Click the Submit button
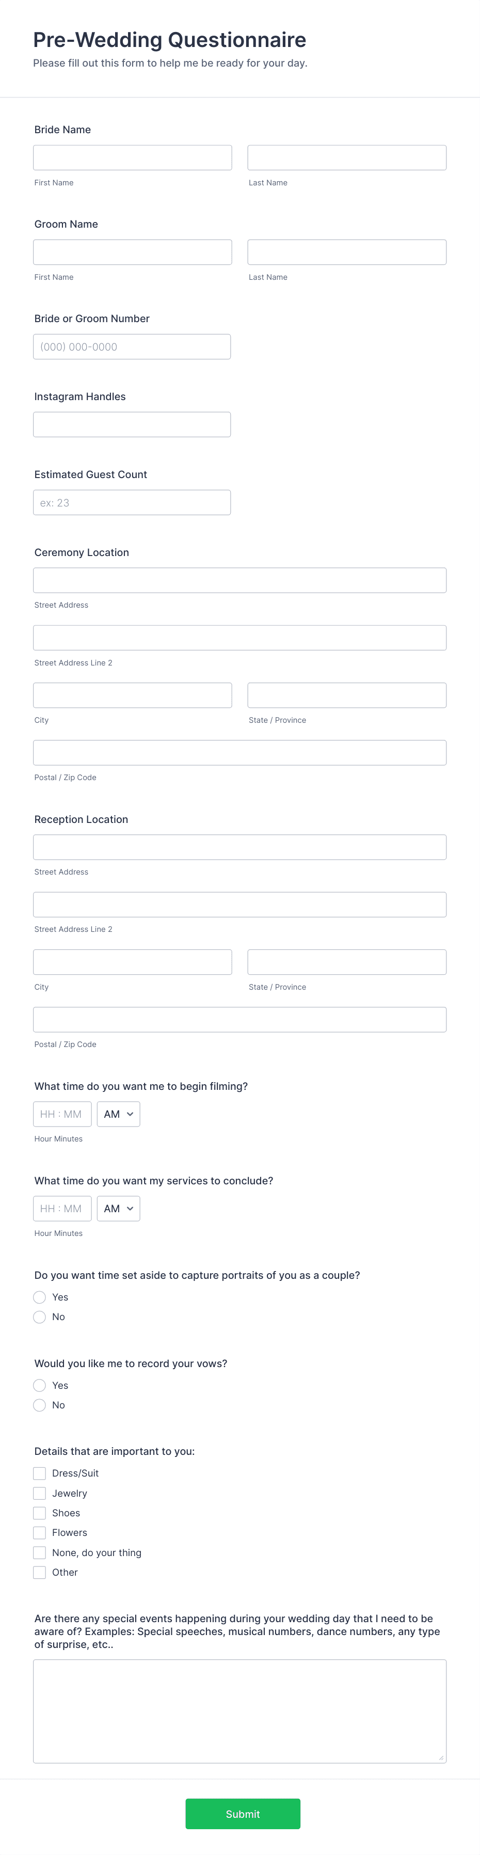Image resolution: width=480 pixels, height=1855 pixels. pyautogui.click(x=243, y=1814)
